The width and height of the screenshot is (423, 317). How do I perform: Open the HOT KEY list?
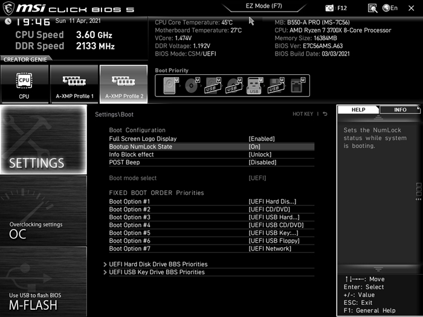[303, 114]
